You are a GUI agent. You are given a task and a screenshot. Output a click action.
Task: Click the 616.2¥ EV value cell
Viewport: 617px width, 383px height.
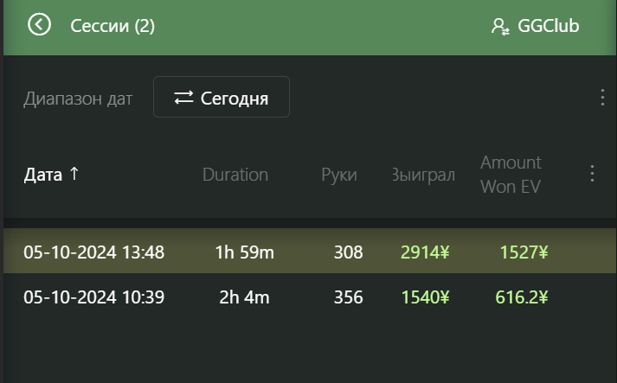[522, 297]
